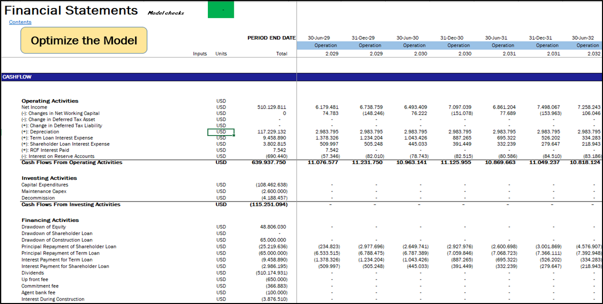Select the 30-Jun-30 period end date
Screen dimensions: 603x304
coord(407,38)
